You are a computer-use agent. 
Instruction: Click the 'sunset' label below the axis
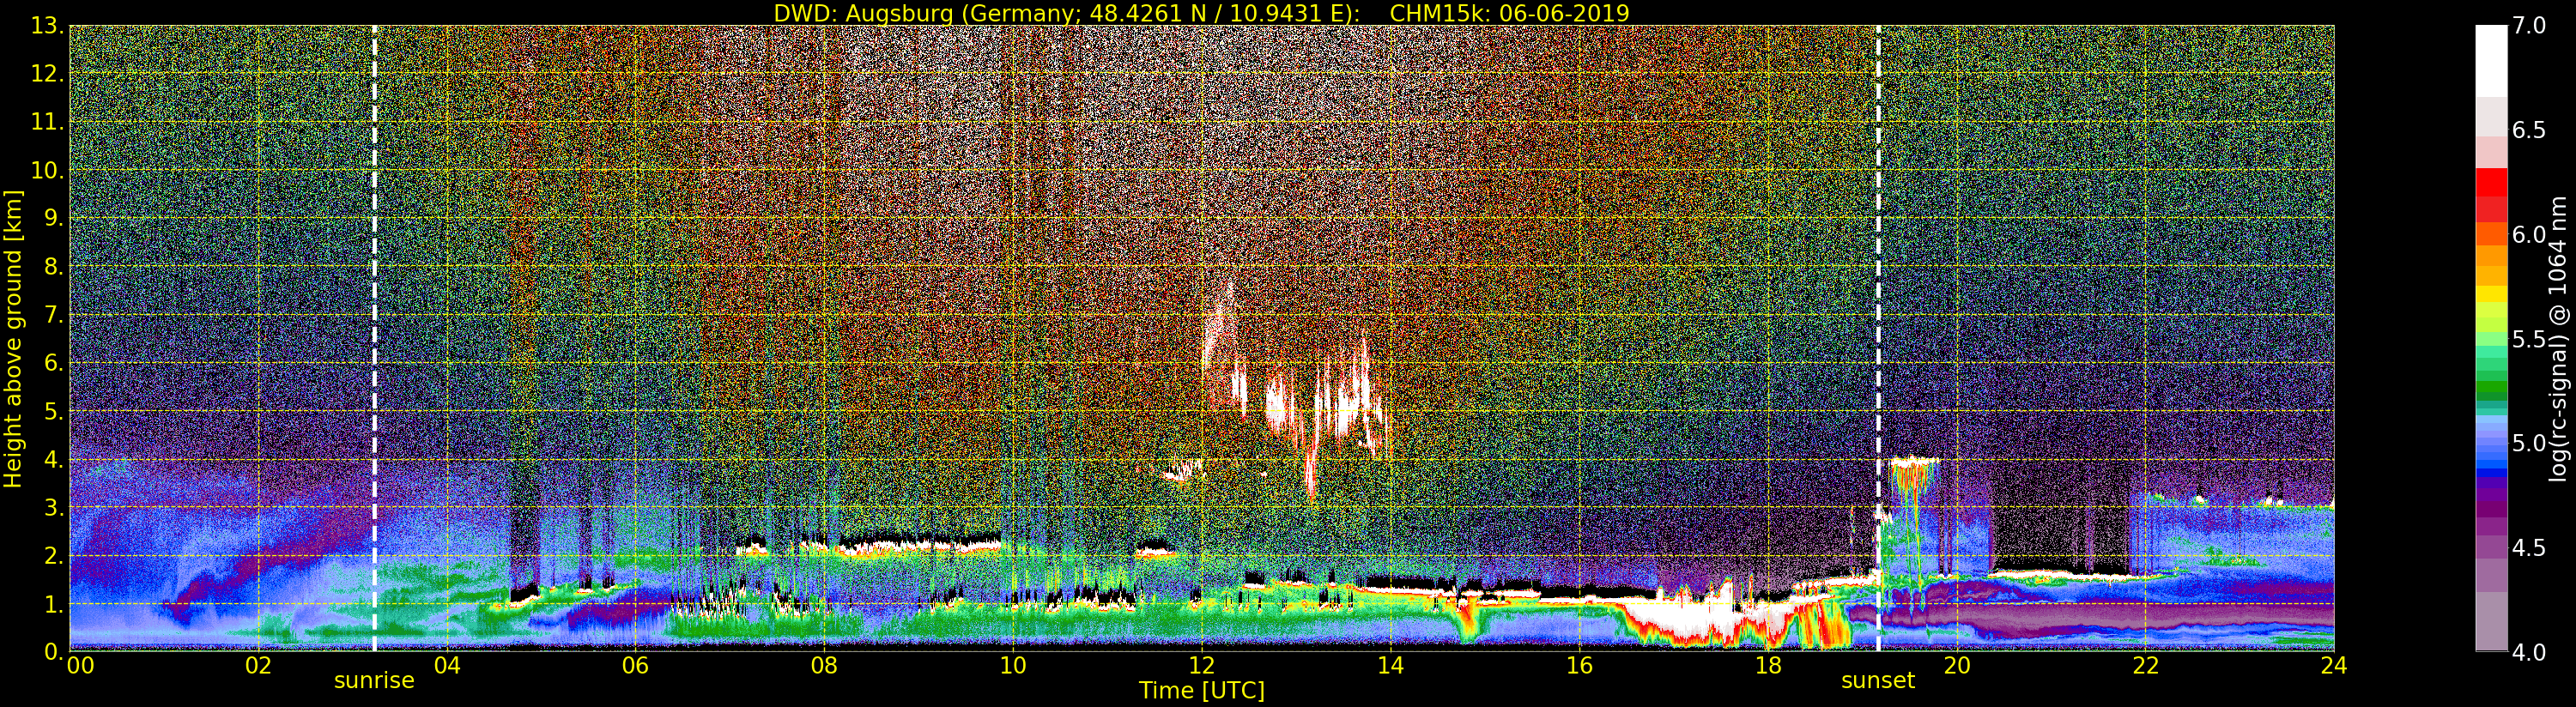click(x=1878, y=681)
